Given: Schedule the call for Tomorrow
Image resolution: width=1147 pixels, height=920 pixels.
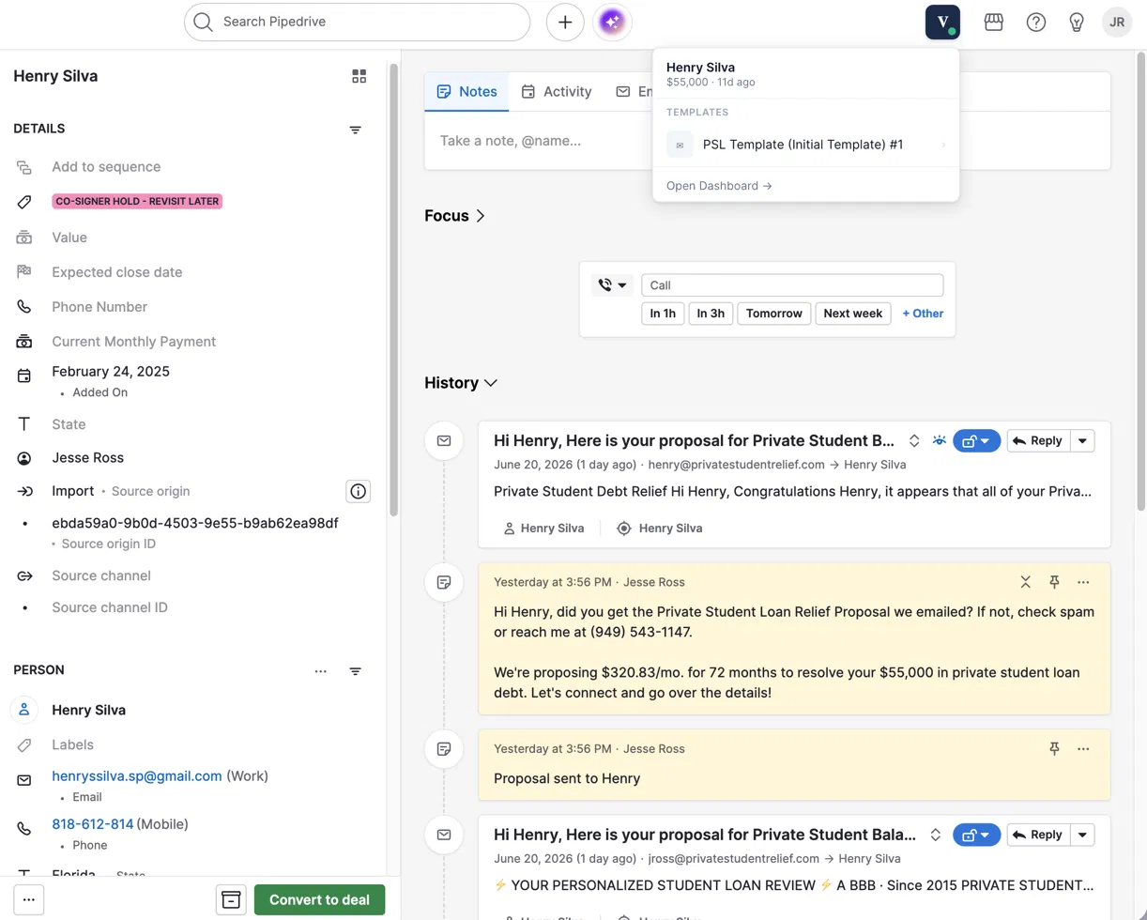Looking at the screenshot, I should [774, 314].
